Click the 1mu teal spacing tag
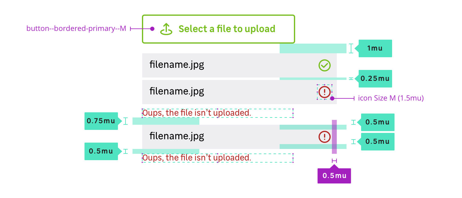 375,48
